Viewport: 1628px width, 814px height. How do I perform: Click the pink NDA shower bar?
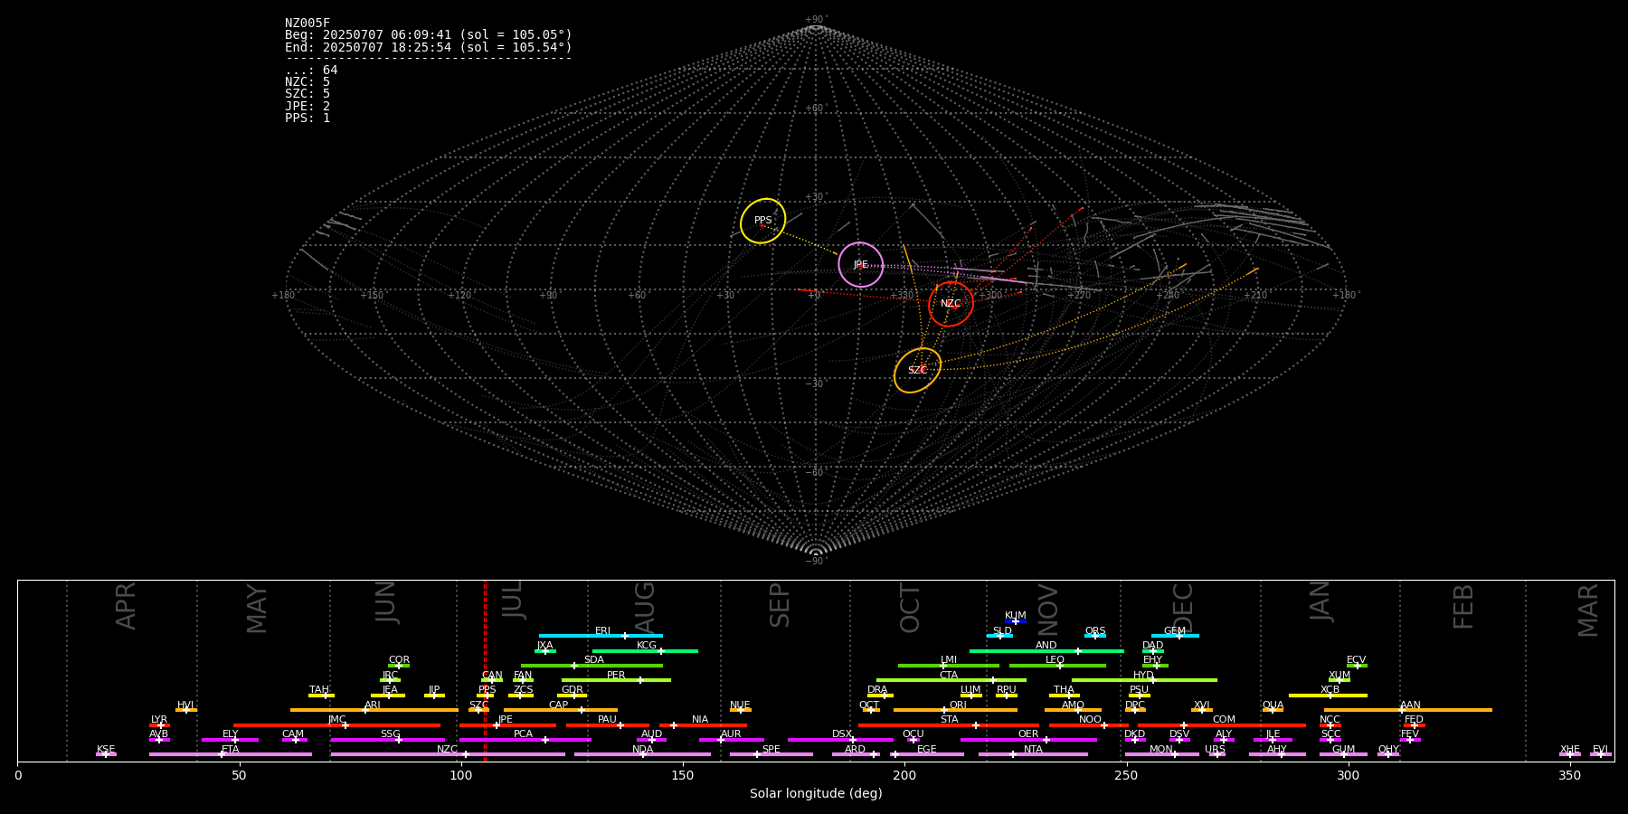tap(642, 754)
